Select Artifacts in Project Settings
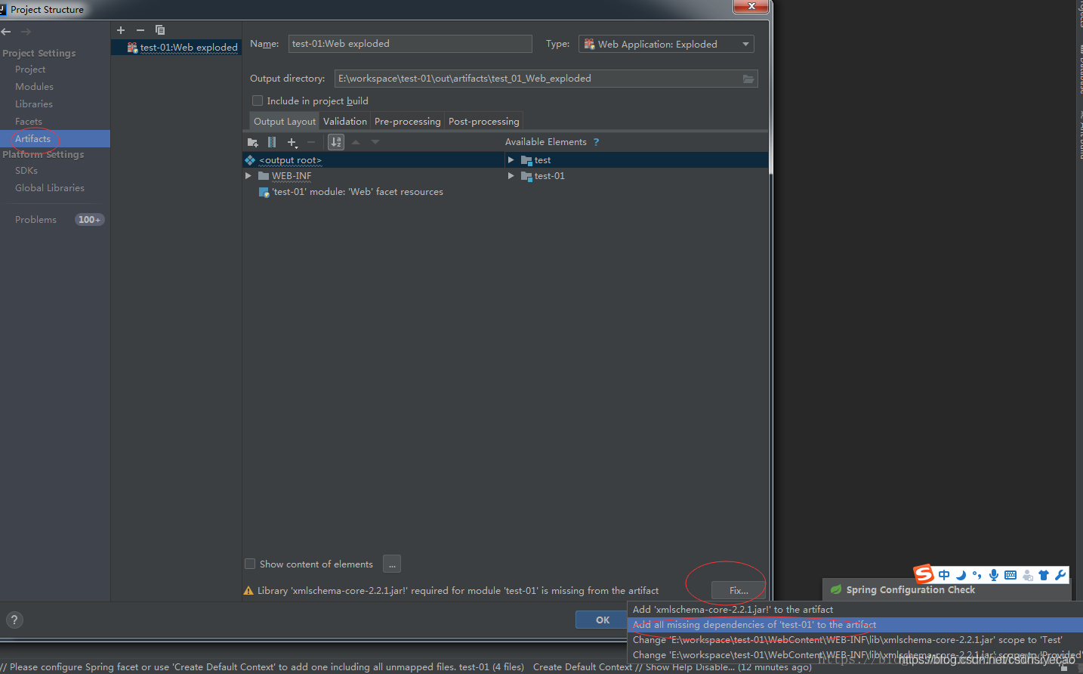 tap(55, 139)
